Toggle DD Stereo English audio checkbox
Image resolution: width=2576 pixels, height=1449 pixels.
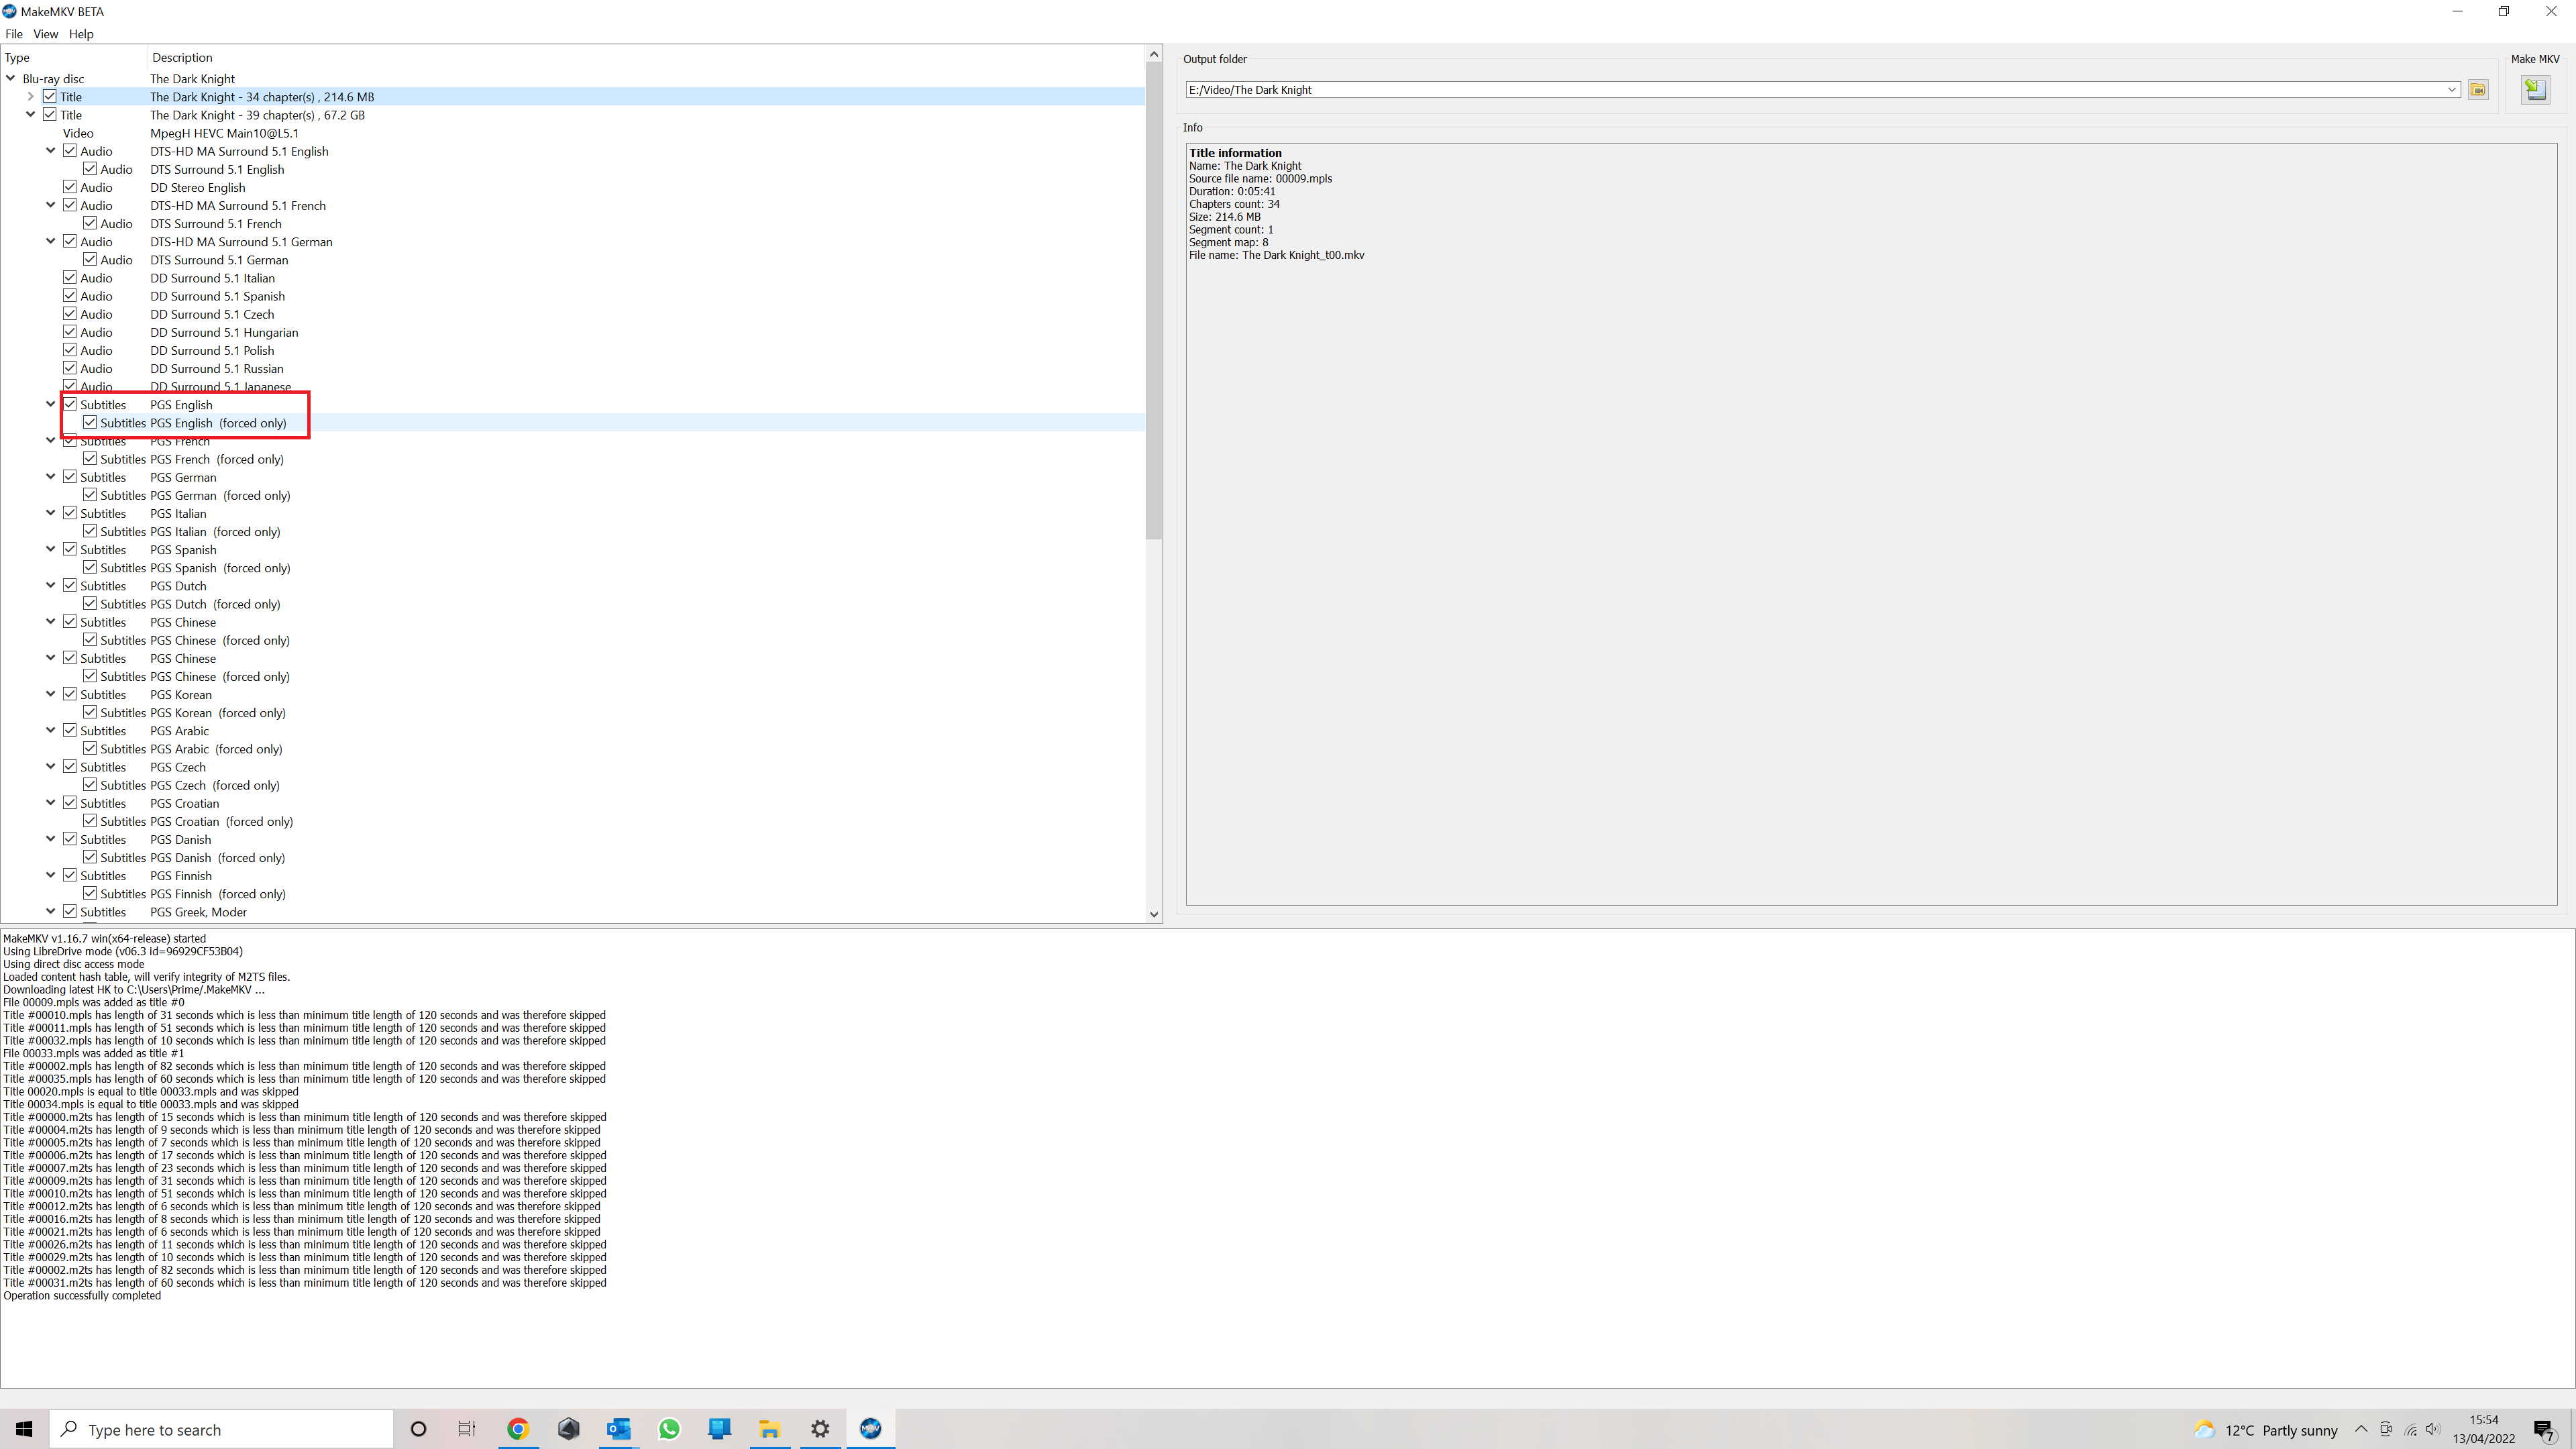click(x=70, y=187)
